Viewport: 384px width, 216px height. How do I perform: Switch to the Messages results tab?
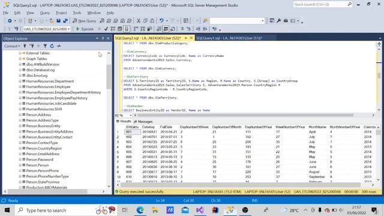pyautogui.click(x=143, y=121)
